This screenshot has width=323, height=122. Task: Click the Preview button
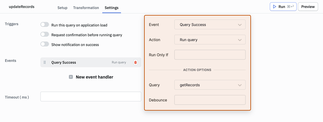[x=308, y=7]
